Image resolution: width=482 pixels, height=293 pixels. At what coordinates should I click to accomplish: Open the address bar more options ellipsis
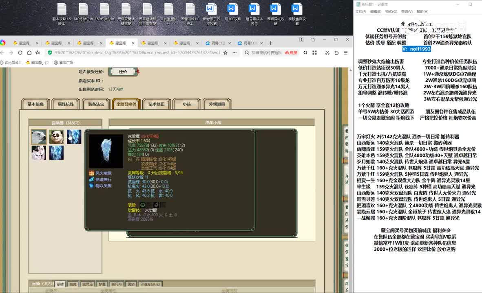pyautogui.click(x=234, y=53)
